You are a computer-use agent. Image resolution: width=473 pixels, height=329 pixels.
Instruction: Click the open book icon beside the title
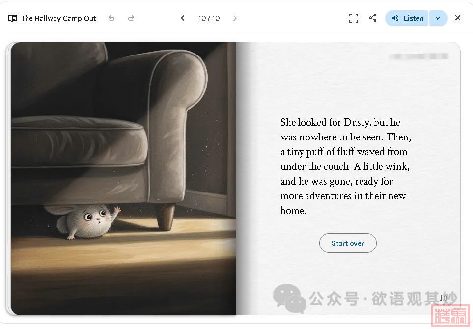(12, 18)
